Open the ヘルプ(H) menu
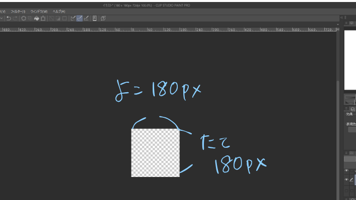Screen dimensions: 356x200 click(59, 12)
